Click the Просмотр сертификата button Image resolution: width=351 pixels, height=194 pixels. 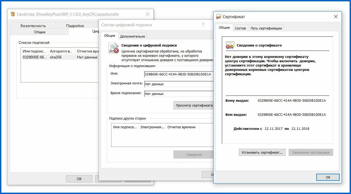click(x=194, y=106)
